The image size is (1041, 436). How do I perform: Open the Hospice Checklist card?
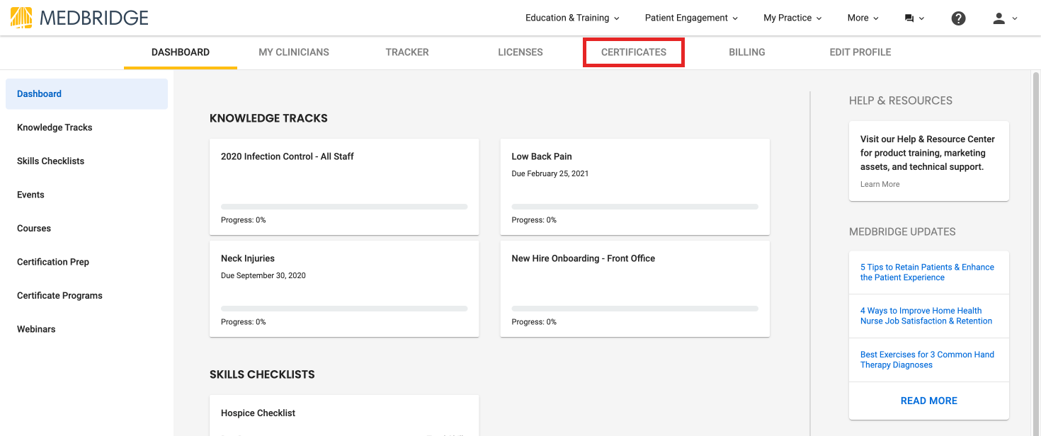pyautogui.click(x=344, y=413)
